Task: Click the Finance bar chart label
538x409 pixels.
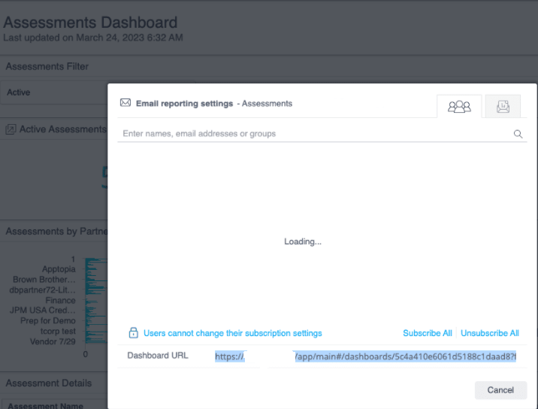Action: coord(60,301)
